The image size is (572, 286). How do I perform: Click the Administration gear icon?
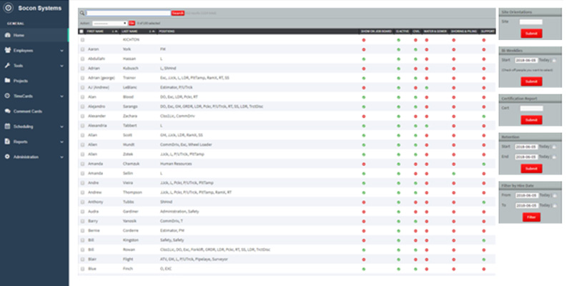click(x=7, y=157)
